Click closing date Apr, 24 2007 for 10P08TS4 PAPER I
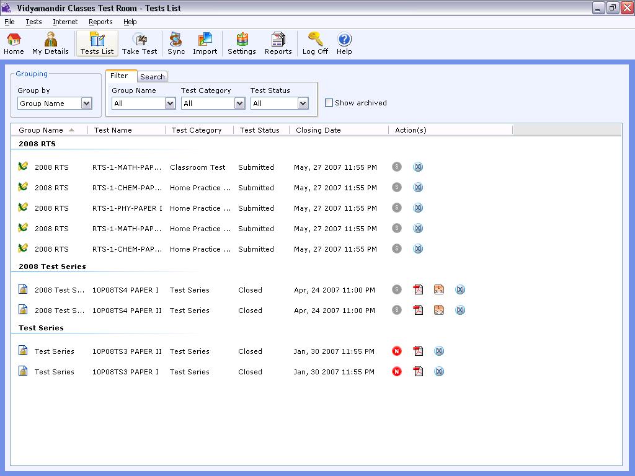Image resolution: width=635 pixels, height=476 pixels. tap(334, 290)
